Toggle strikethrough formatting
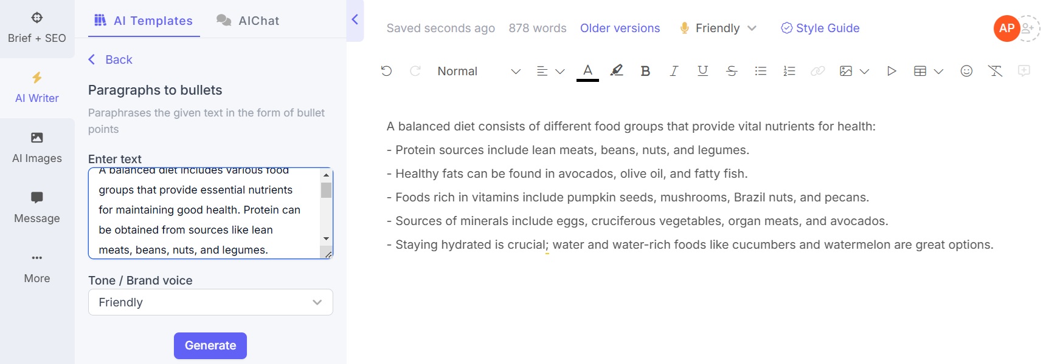 [732, 71]
